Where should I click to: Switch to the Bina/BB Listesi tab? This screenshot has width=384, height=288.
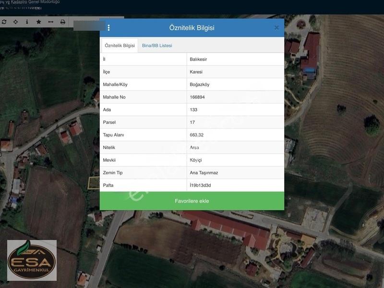point(157,46)
